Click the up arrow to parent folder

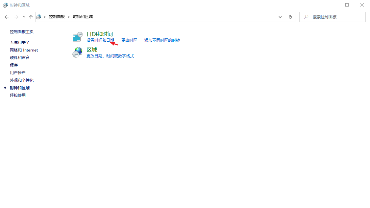(x=31, y=17)
